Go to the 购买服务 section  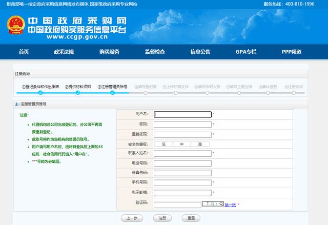point(109,52)
